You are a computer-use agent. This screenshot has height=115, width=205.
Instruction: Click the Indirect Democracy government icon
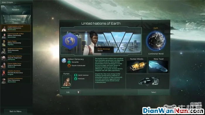pos(64,61)
